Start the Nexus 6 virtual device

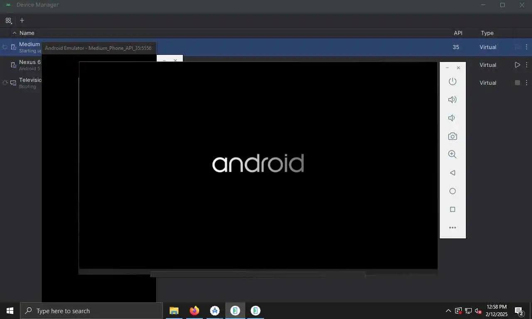517,65
